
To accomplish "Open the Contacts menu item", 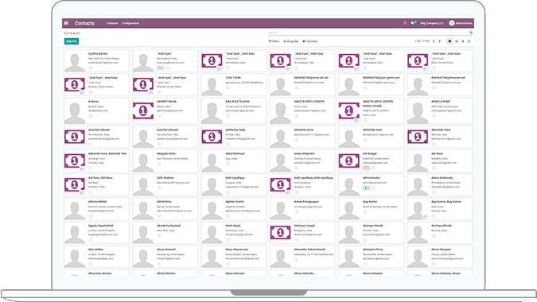I will [x=112, y=23].
